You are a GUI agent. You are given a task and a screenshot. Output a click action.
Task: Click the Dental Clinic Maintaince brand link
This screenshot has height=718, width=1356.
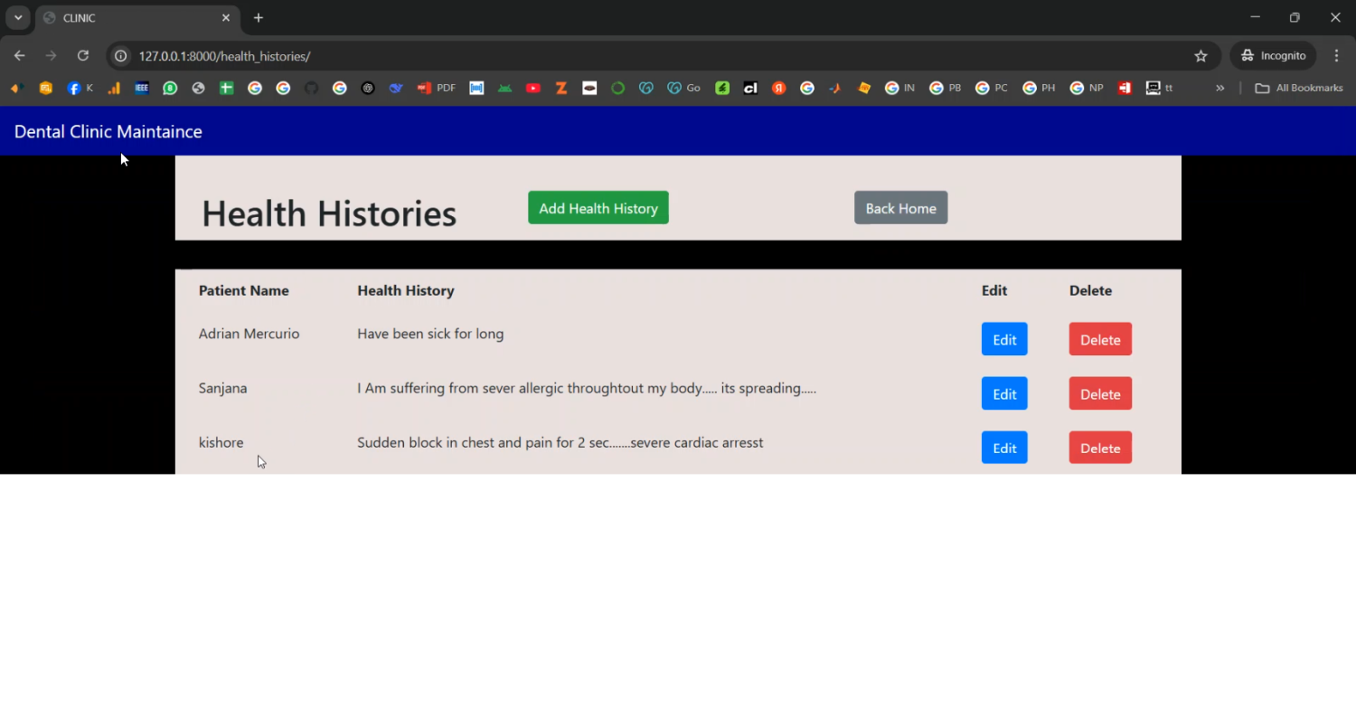pyautogui.click(x=108, y=132)
